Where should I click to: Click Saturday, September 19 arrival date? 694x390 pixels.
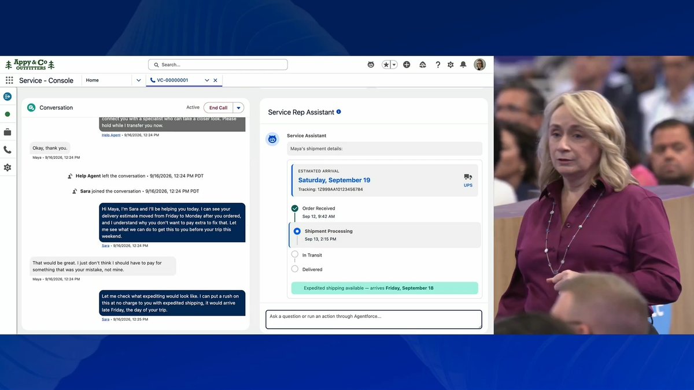tap(334, 180)
